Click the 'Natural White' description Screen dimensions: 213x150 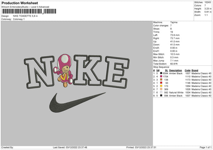(176, 93)
